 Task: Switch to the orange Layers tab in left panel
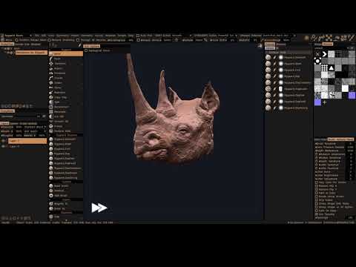[x=4, y=123]
